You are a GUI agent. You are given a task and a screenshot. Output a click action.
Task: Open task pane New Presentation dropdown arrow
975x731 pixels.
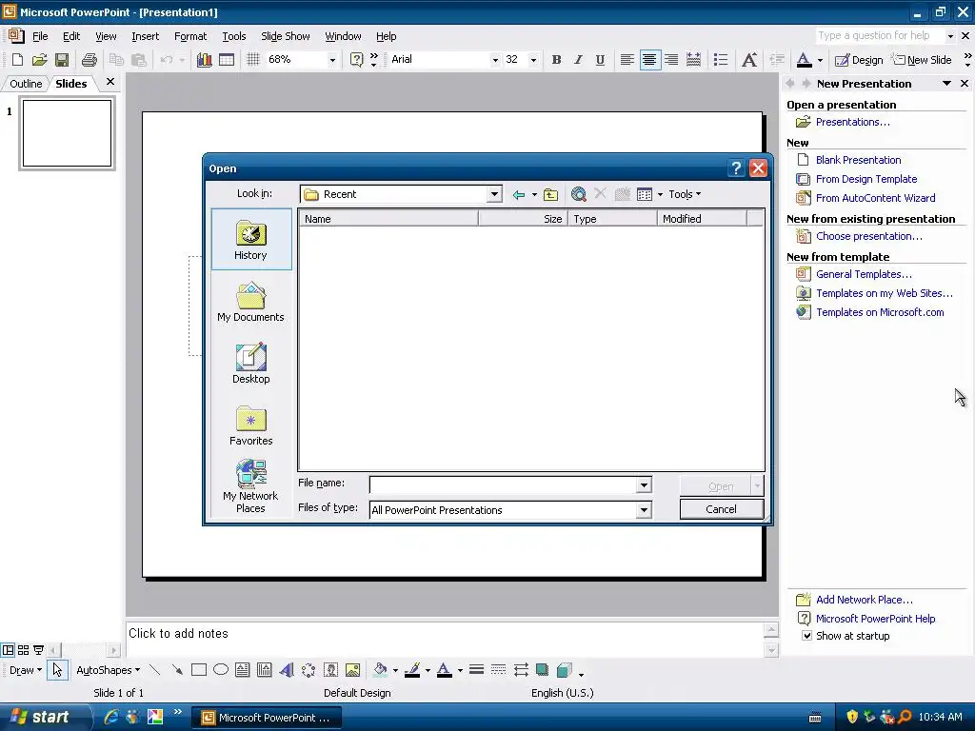tap(946, 84)
